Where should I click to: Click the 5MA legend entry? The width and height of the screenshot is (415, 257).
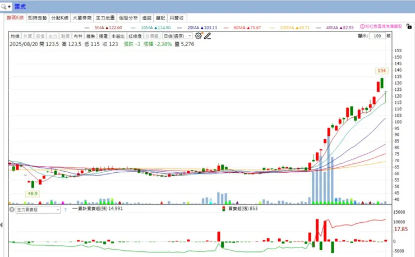pos(103,27)
